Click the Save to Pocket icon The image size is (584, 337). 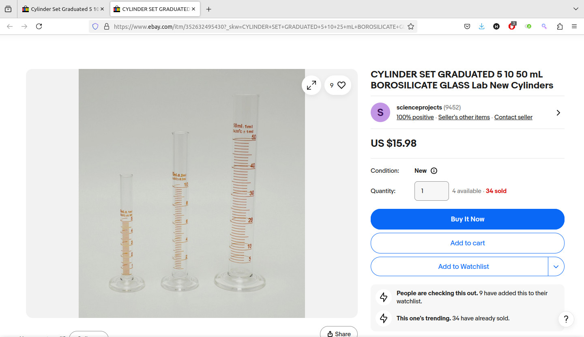click(x=467, y=26)
